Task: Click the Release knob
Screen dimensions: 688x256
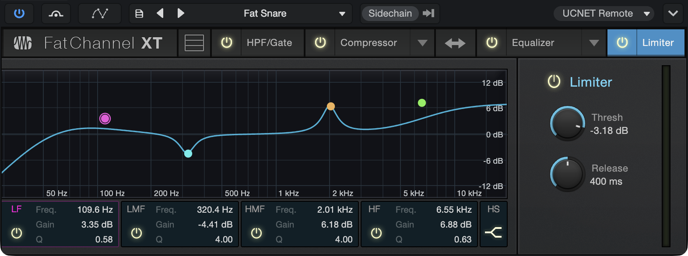Action: [x=568, y=174]
